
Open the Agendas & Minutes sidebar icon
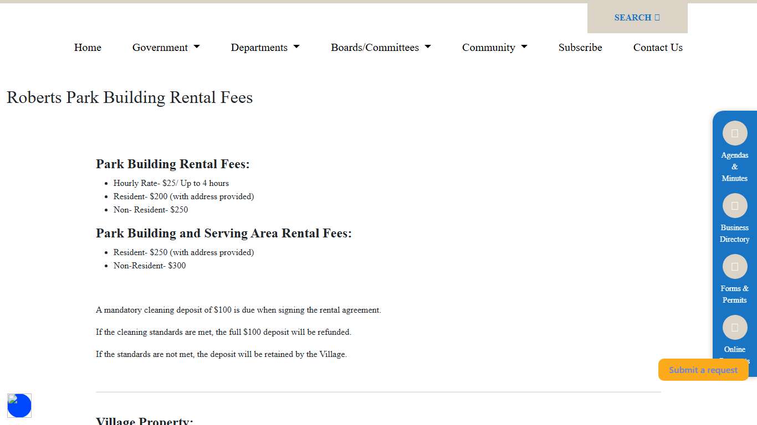pyautogui.click(x=734, y=133)
